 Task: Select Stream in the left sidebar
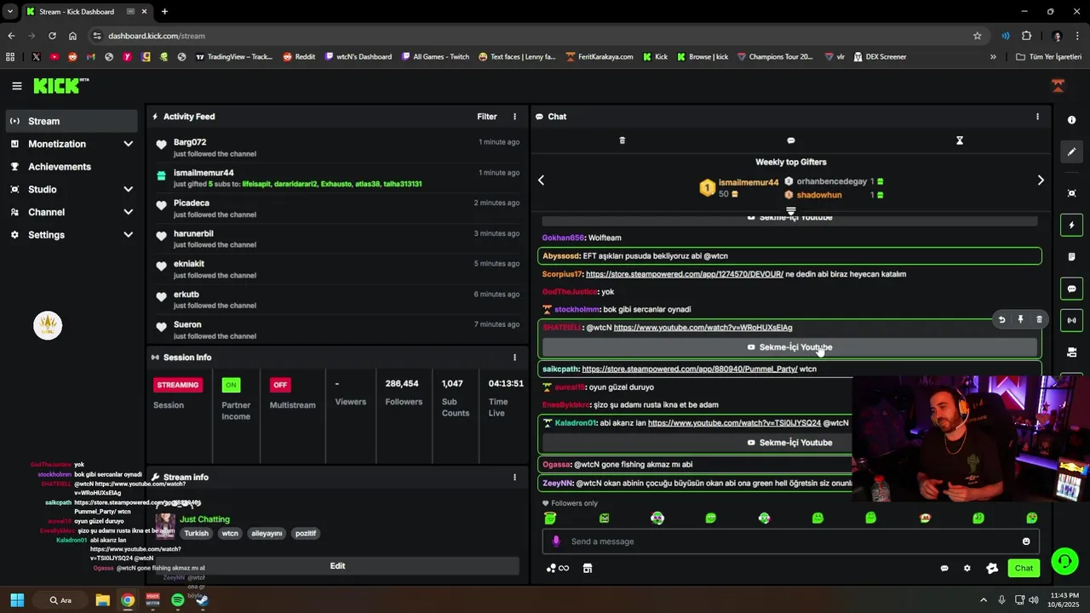point(72,121)
